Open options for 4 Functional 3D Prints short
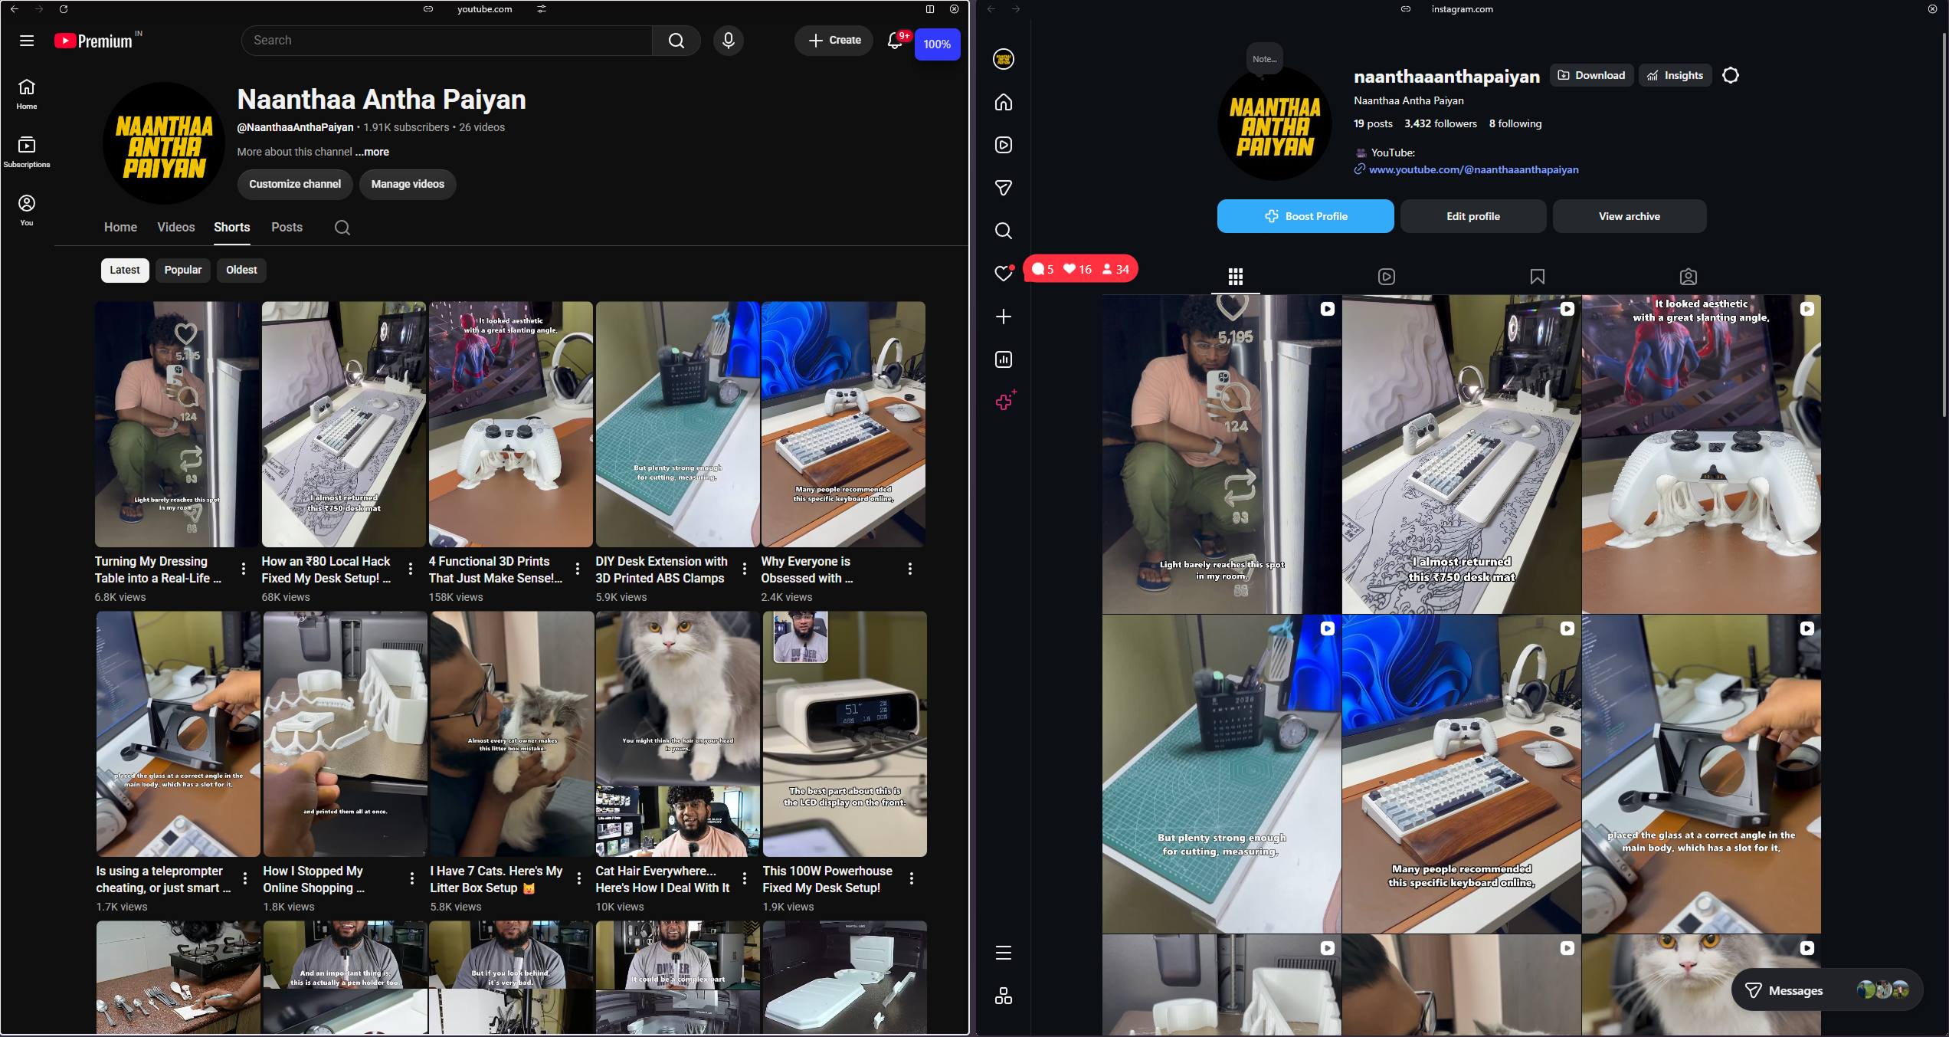Viewport: 1949px width, 1037px height. 578,569
